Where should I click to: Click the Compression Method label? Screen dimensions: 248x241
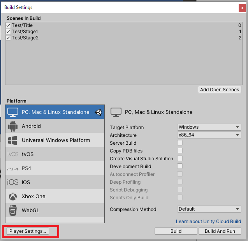(133, 209)
